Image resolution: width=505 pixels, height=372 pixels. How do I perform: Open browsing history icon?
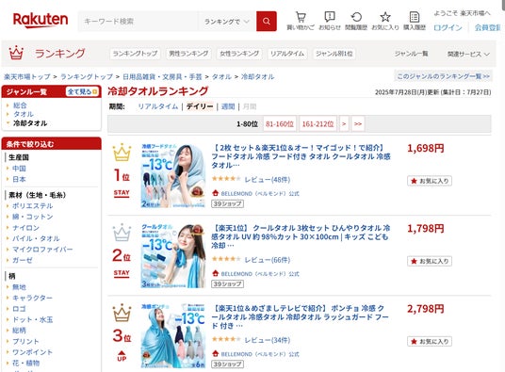(x=356, y=17)
